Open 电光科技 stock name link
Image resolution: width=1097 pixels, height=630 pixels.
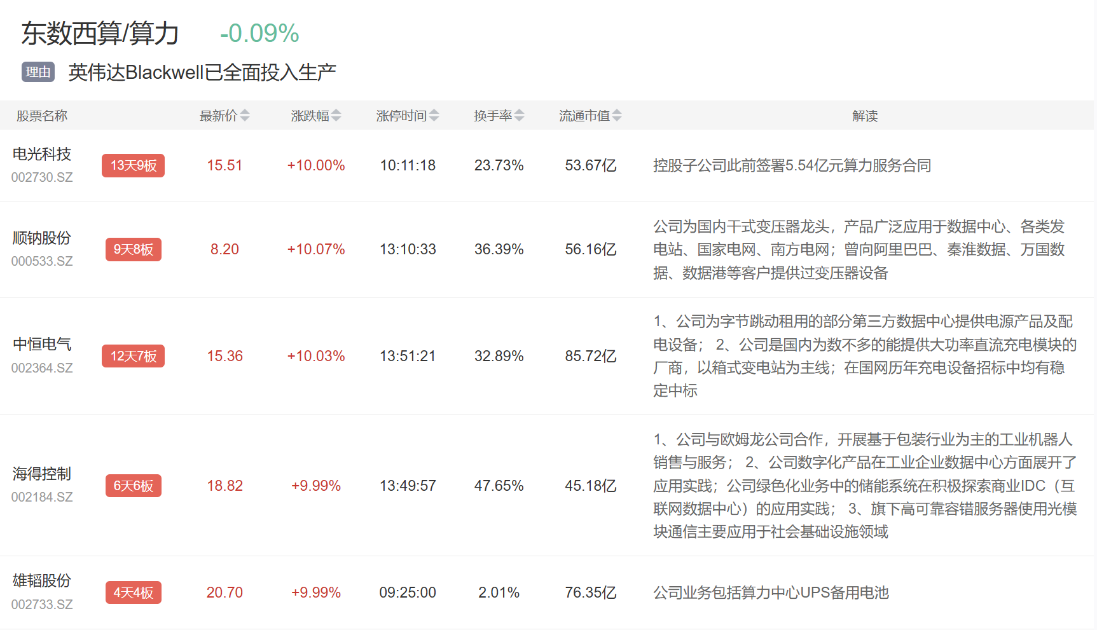point(42,154)
